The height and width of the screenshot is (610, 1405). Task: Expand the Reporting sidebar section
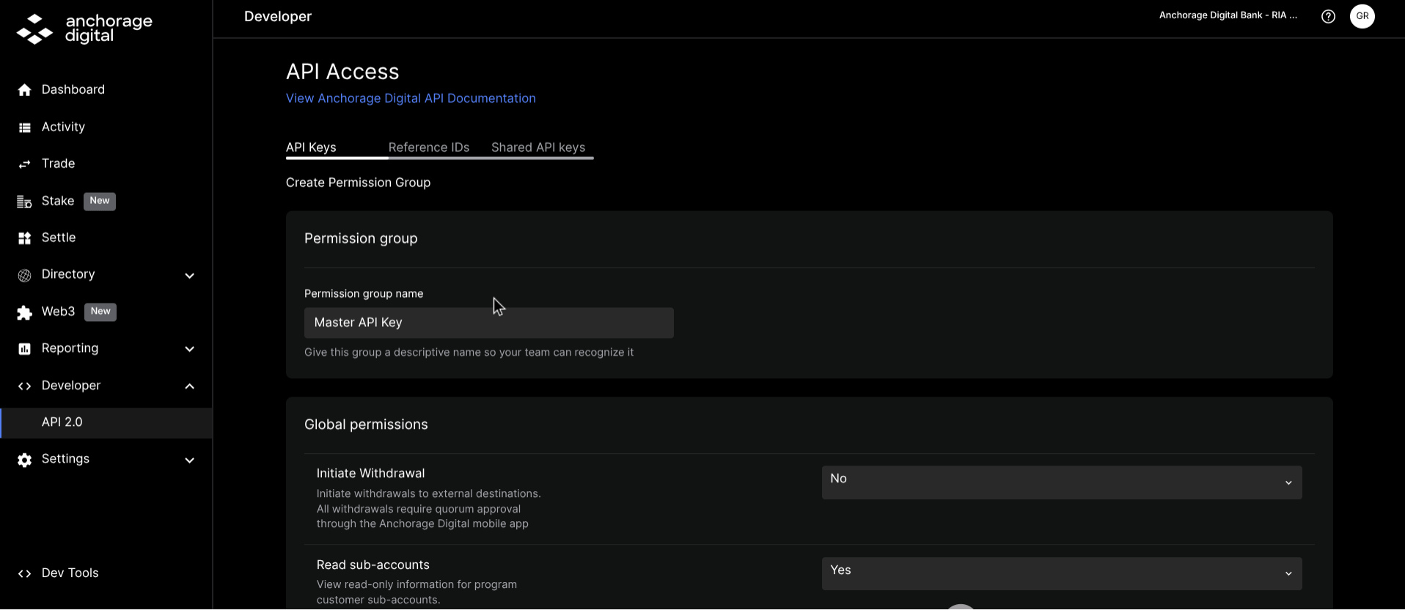coord(189,349)
